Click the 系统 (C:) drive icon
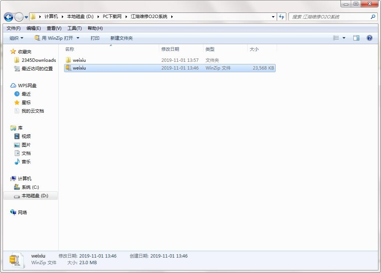This screenshot has width=381, height=273. click(x=17, y=187)
